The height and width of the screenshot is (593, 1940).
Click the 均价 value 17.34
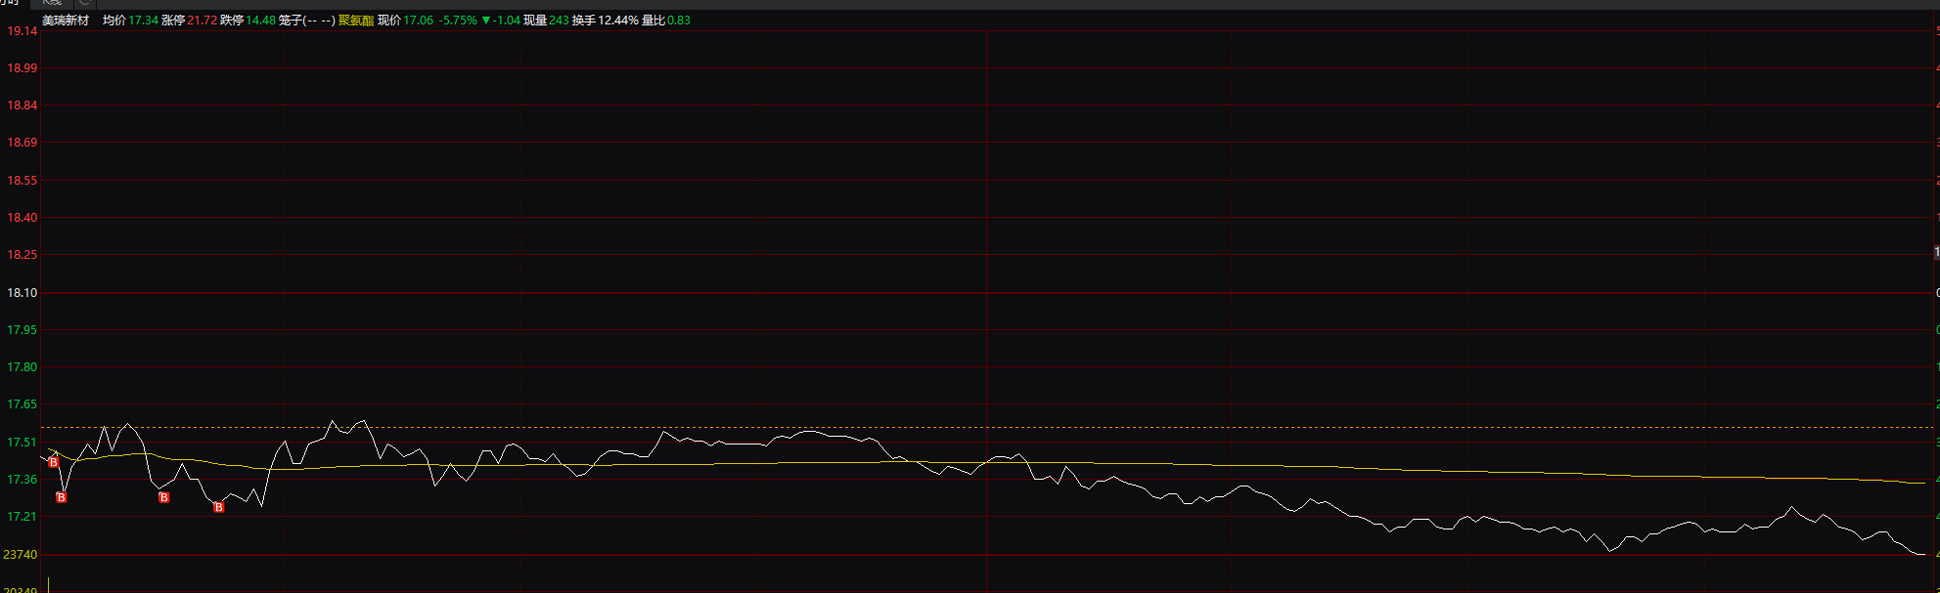pyautogui.click(x=144, y=21)
